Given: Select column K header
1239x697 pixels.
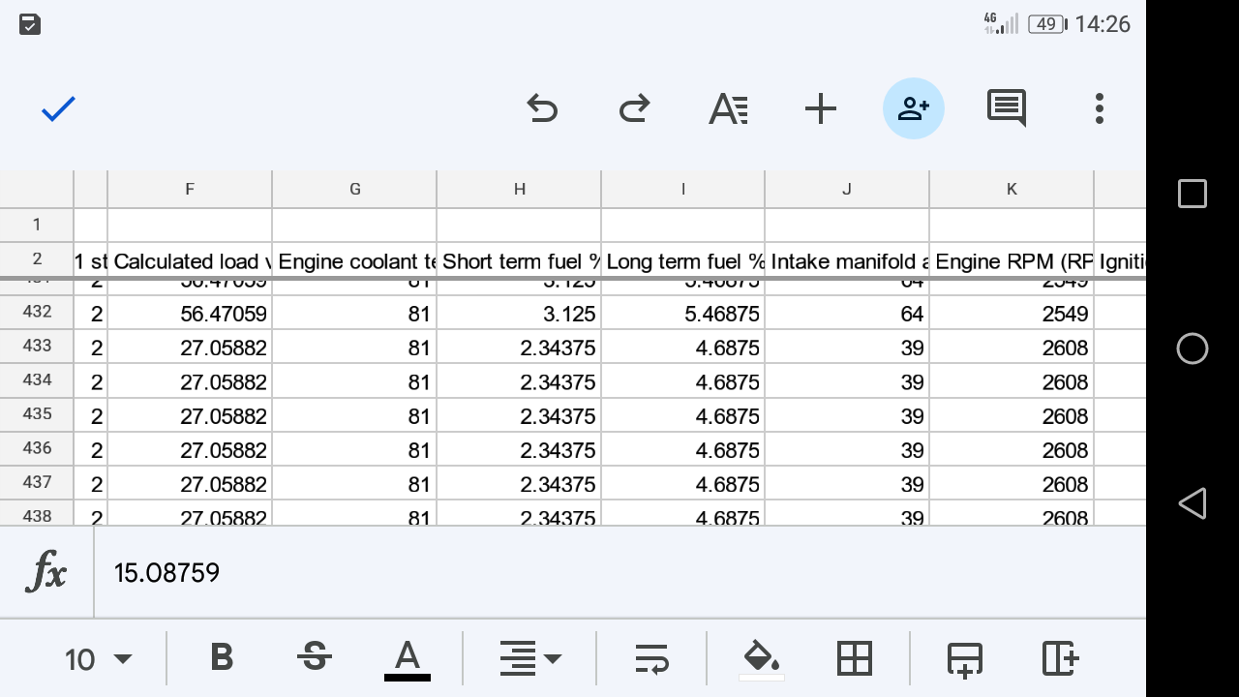Looking at the screenshot, I should coord(1012,189).
